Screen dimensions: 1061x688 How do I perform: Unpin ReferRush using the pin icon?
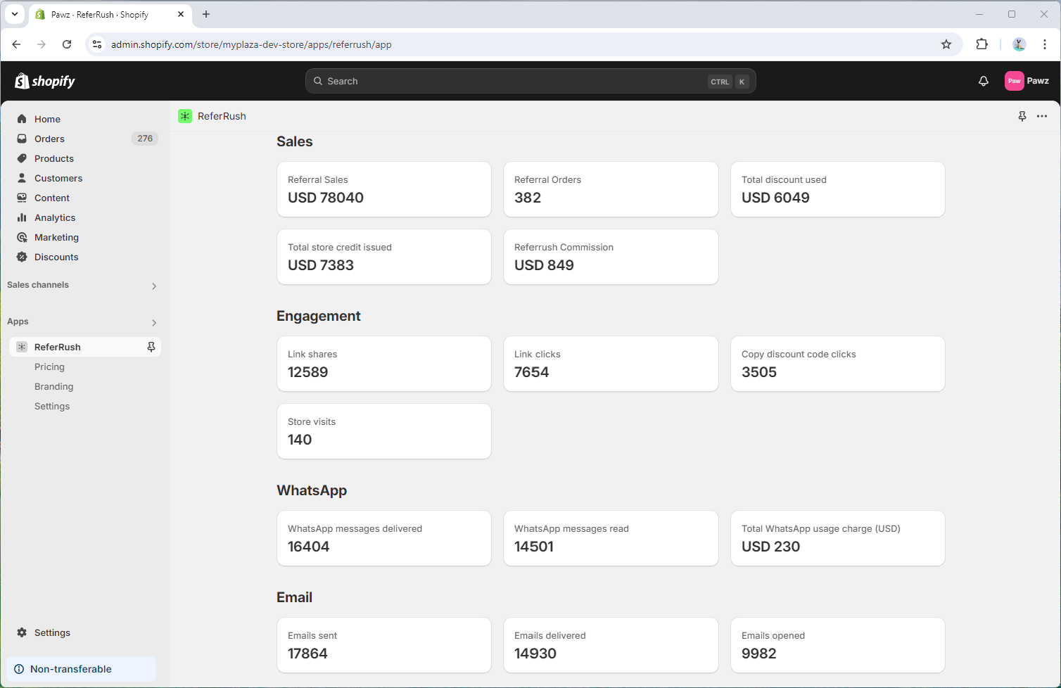click(x=151, y=347)
